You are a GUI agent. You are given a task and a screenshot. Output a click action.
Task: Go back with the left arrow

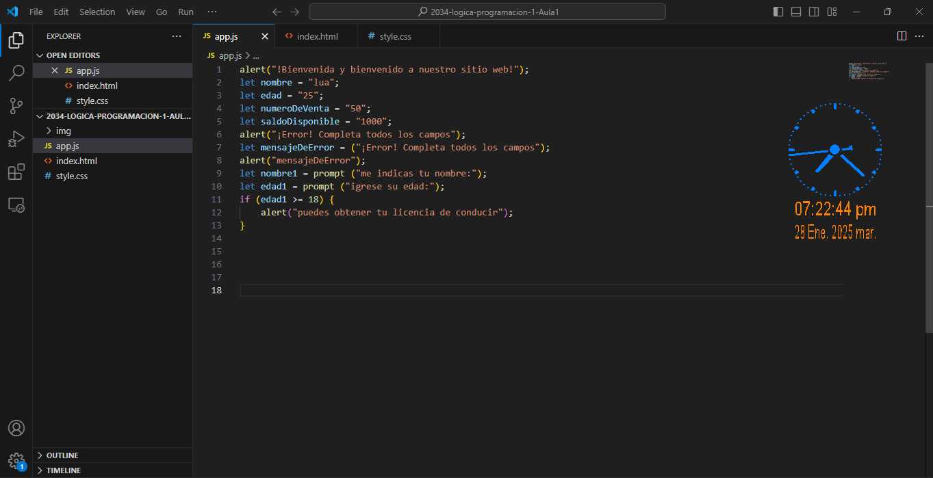[x=277, y=12]
